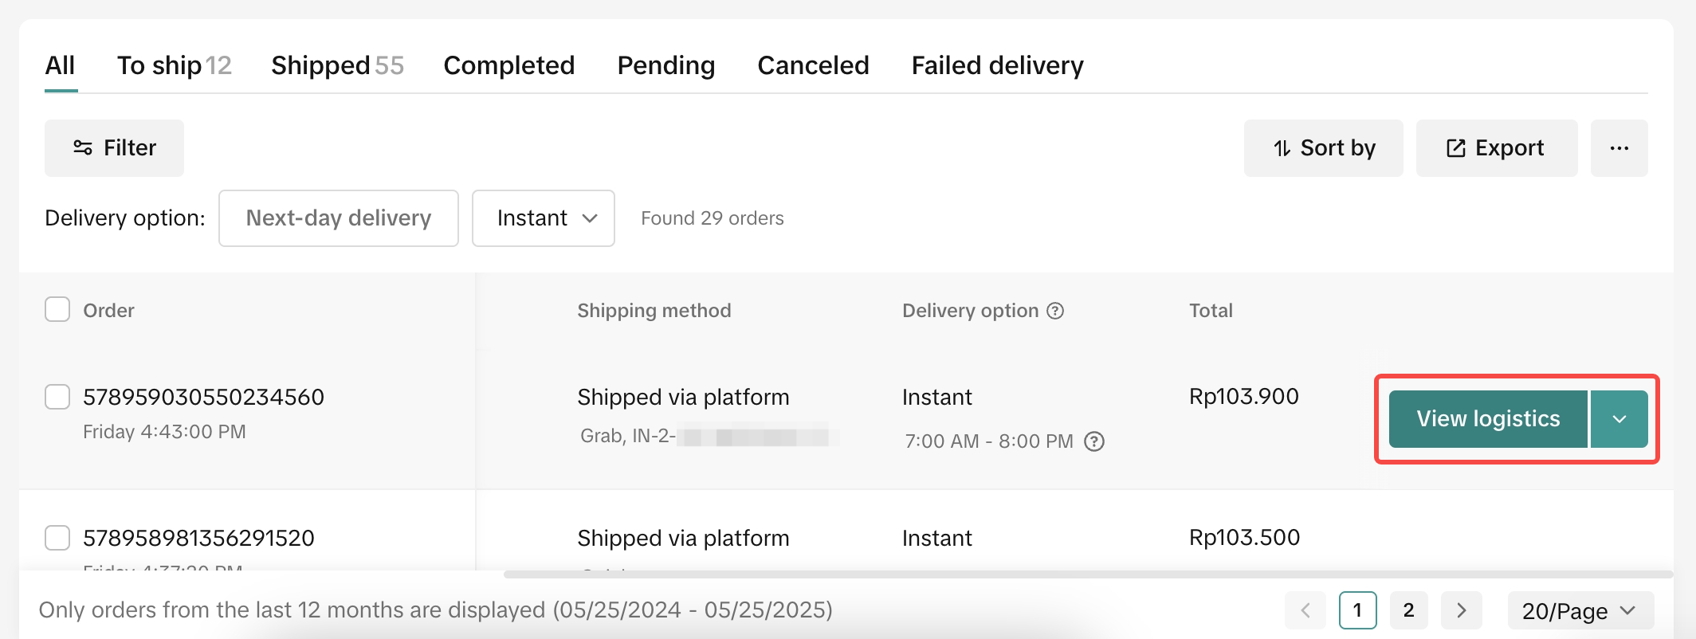Click the previous page arrow icon
The height and width of the screenshot is (639, 1696).
point(1305,610)
